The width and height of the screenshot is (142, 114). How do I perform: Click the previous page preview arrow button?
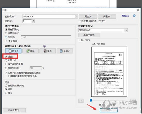[81, 101]
